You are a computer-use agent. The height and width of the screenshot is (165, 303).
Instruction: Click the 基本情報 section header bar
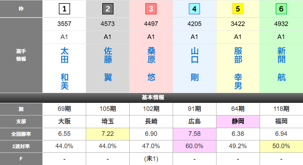coord(151,98)
